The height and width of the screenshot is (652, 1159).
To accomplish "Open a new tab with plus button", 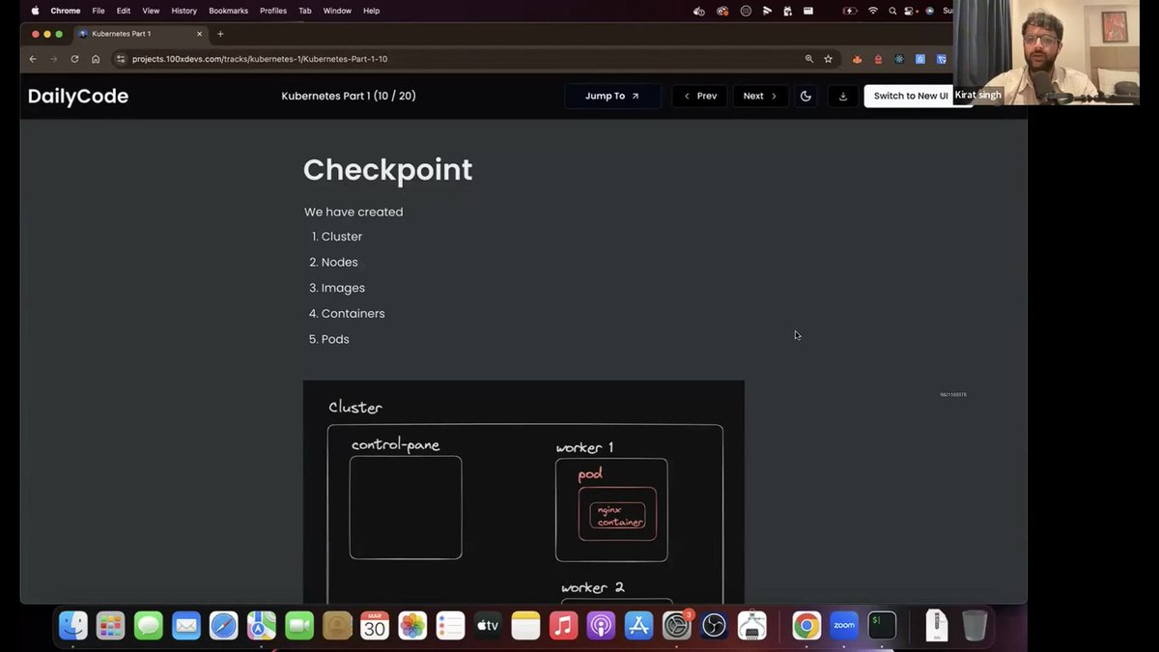I will [220, 34].
